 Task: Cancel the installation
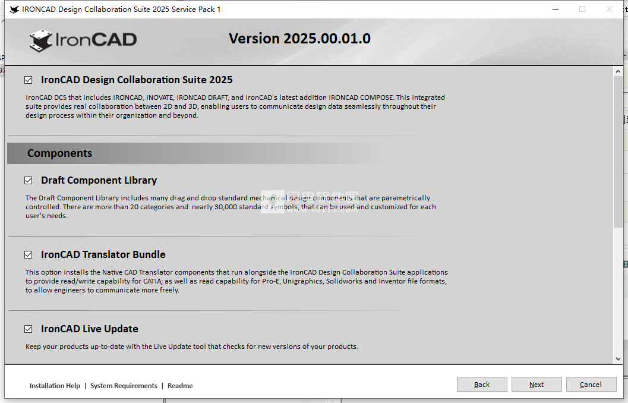click(x=591, y=385)
